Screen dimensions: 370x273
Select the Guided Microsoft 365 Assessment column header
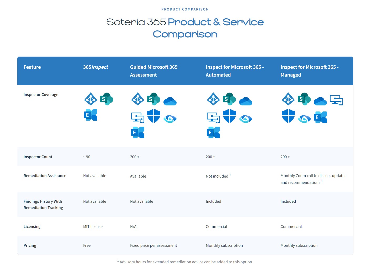click(x=154, y=71)
